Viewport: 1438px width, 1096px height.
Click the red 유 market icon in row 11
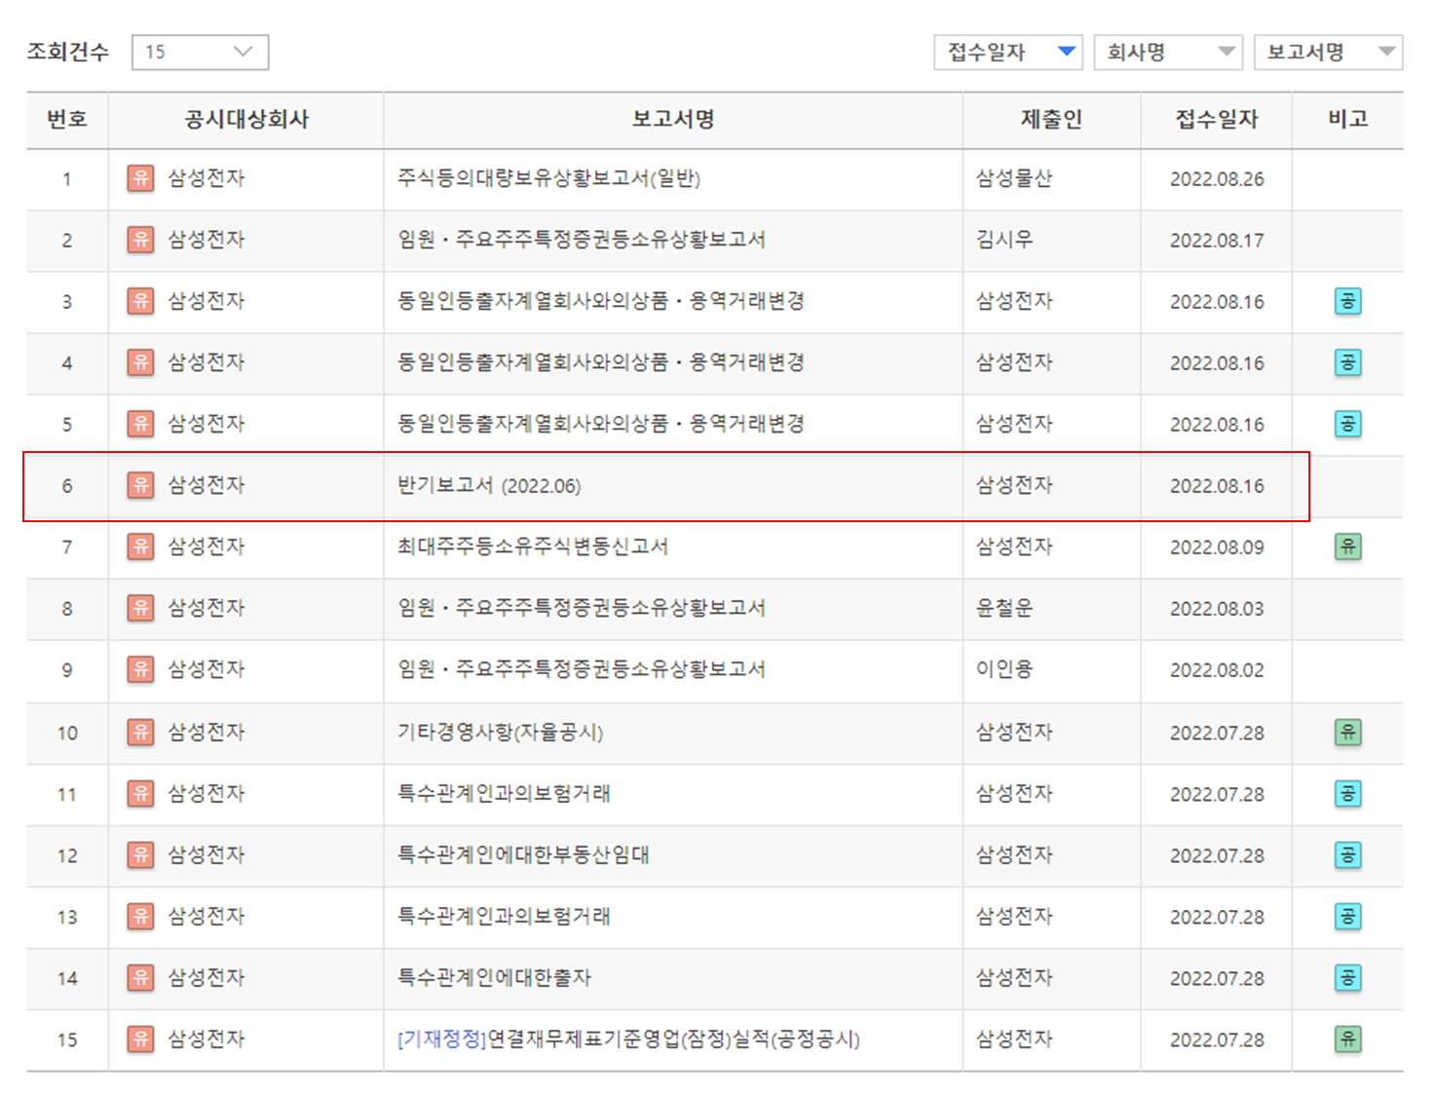(141, 794)
